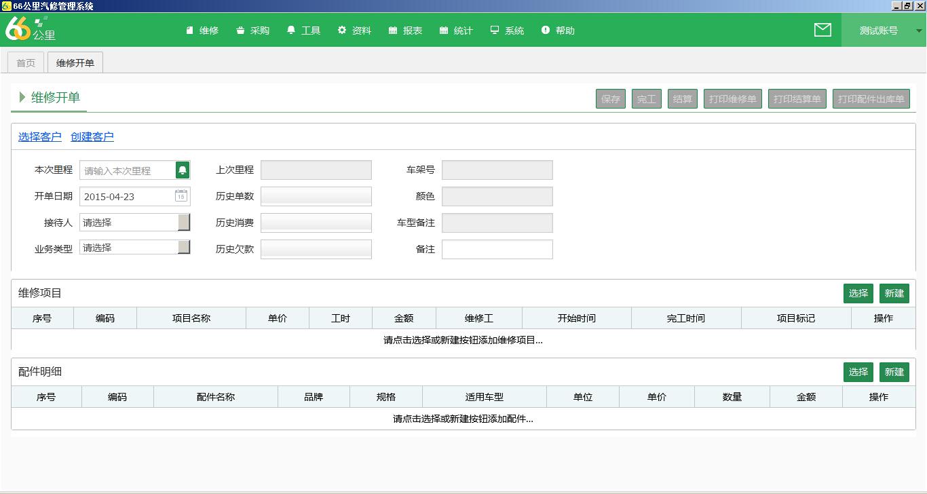Click the monitor icon next to 系统
Viewport: 927px width, 494px height.
click(493, 29)
